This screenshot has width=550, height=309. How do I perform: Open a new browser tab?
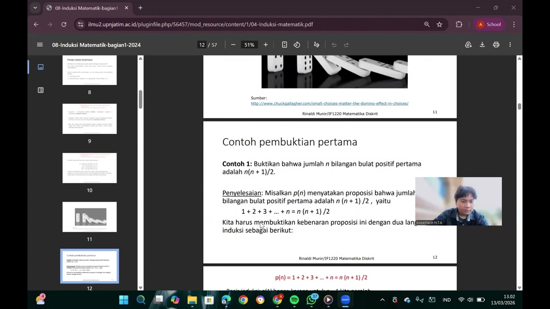click(x=140, y=8)
